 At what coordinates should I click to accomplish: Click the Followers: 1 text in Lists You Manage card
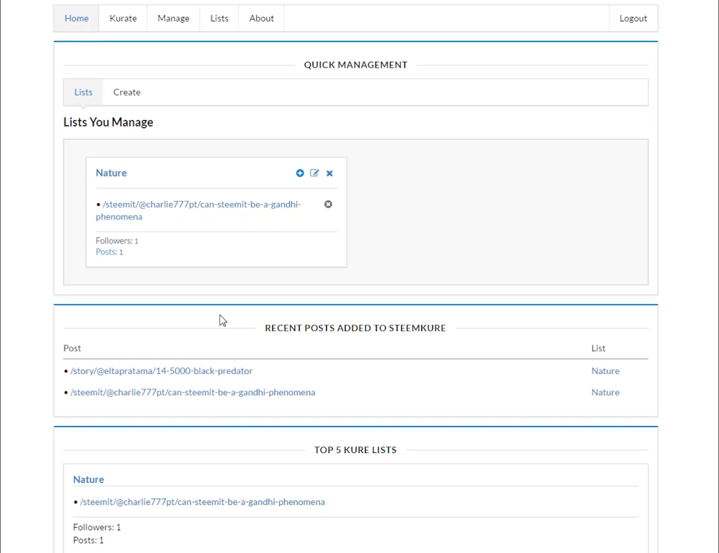(x=117, y=241)
